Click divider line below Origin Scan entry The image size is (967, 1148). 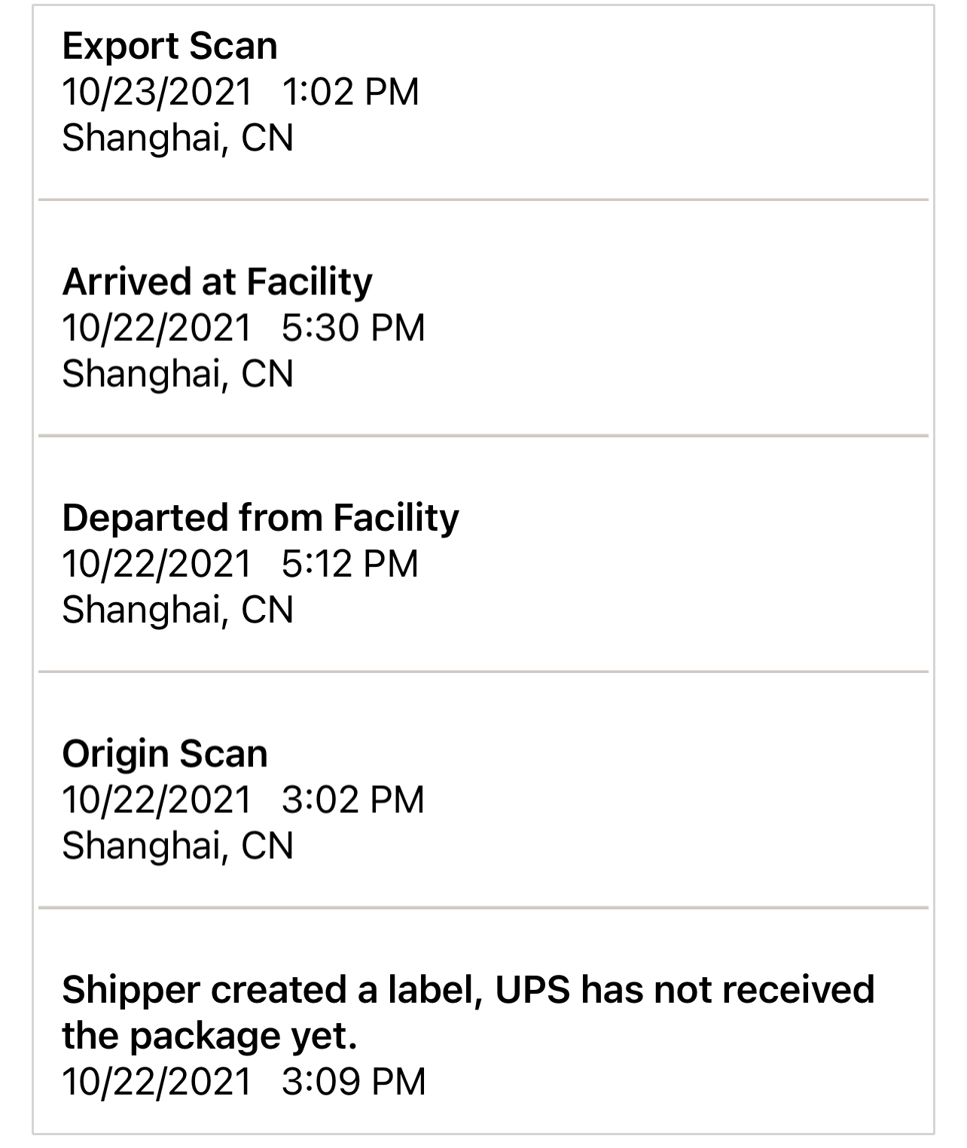(483, 908)
